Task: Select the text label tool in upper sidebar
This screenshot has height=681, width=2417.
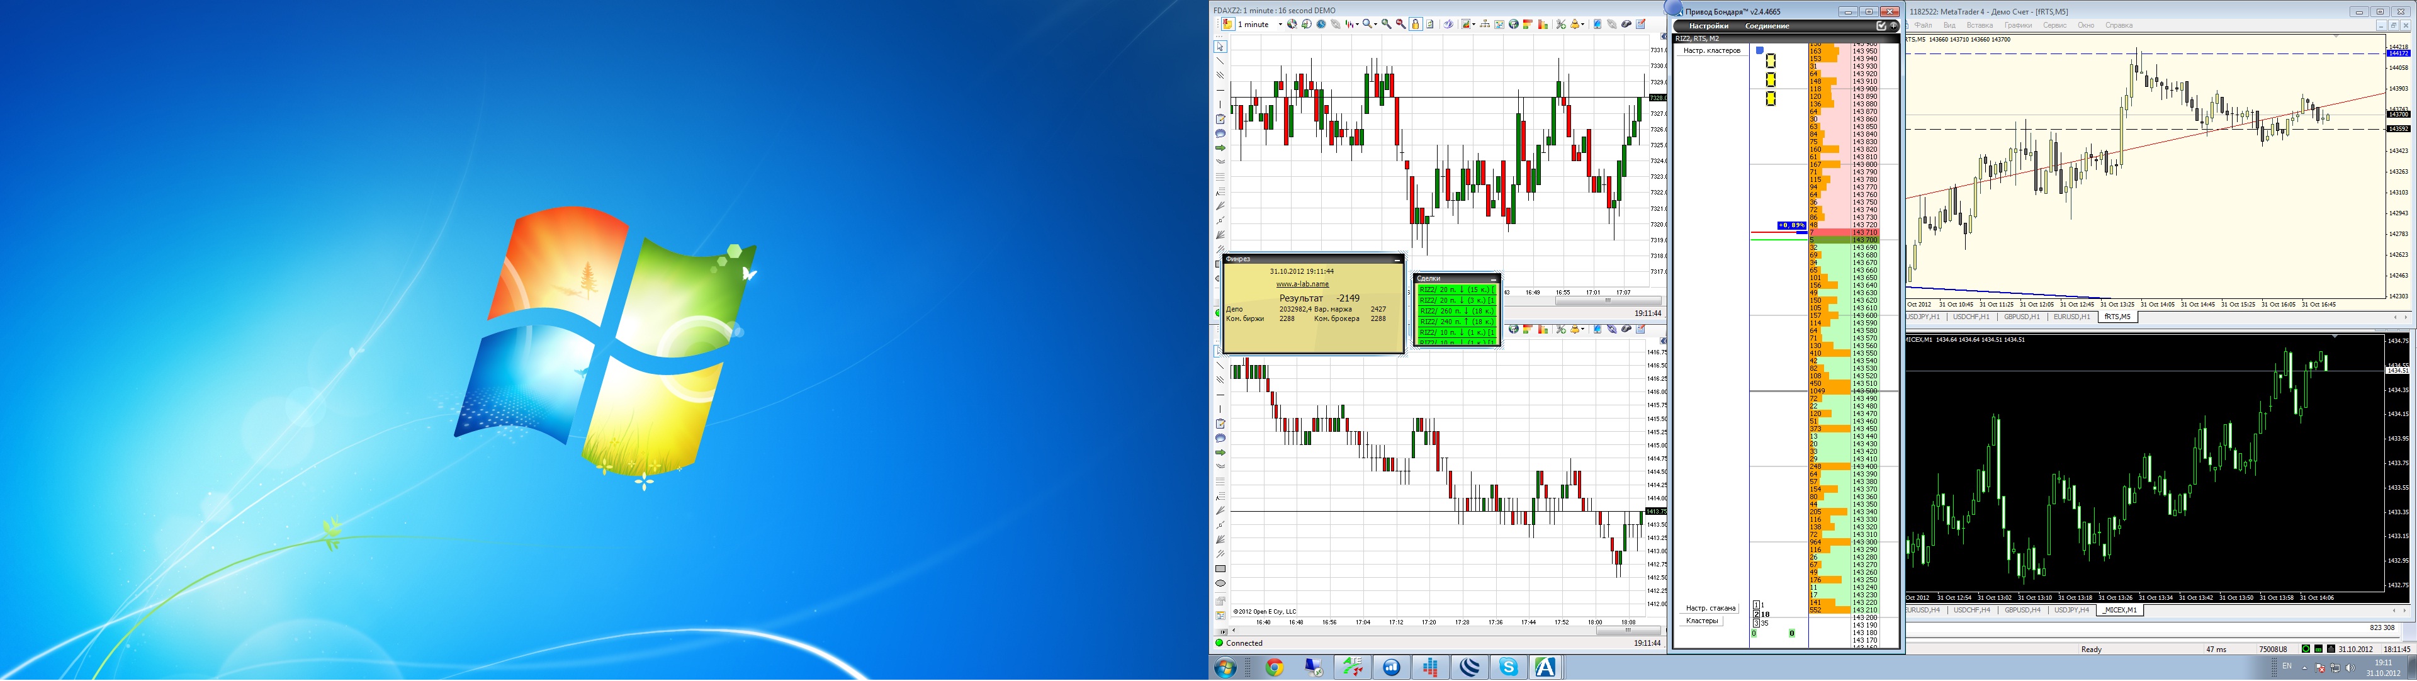Action: (1220, 191)
